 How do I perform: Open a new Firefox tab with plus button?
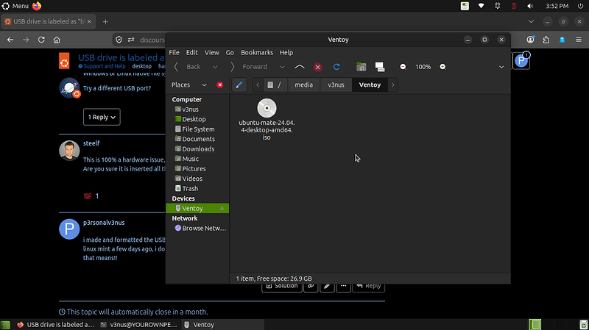(x=105, y=22)
